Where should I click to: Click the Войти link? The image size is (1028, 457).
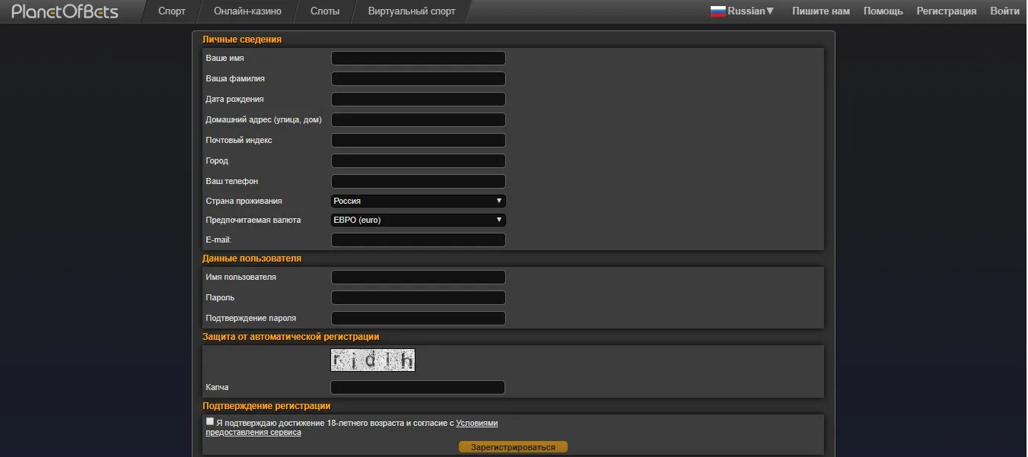click(x=1005, y=11)
